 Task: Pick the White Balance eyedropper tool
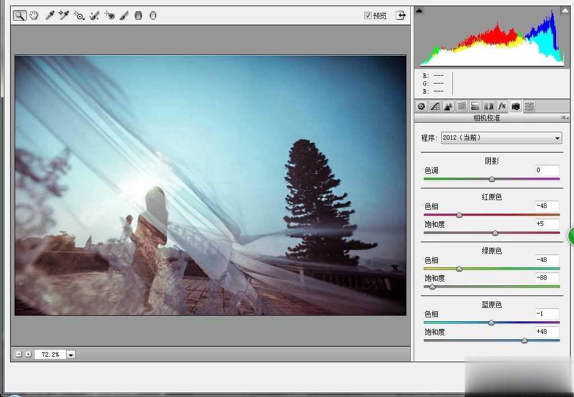point(50,16)
